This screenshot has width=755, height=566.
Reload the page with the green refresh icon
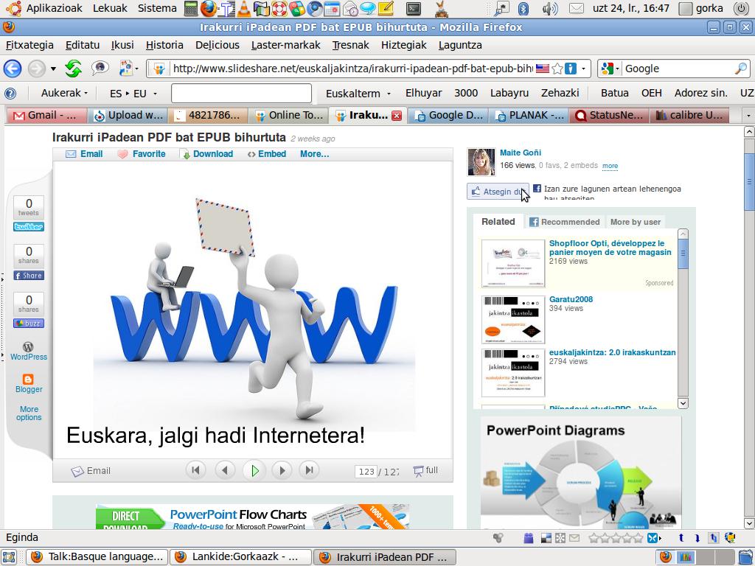pyautogui.click(x=73, y=69)
